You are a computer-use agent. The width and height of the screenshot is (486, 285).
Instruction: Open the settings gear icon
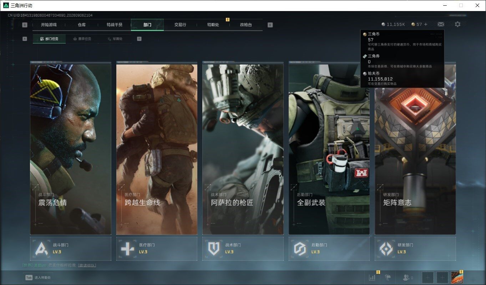coord(457,24)
